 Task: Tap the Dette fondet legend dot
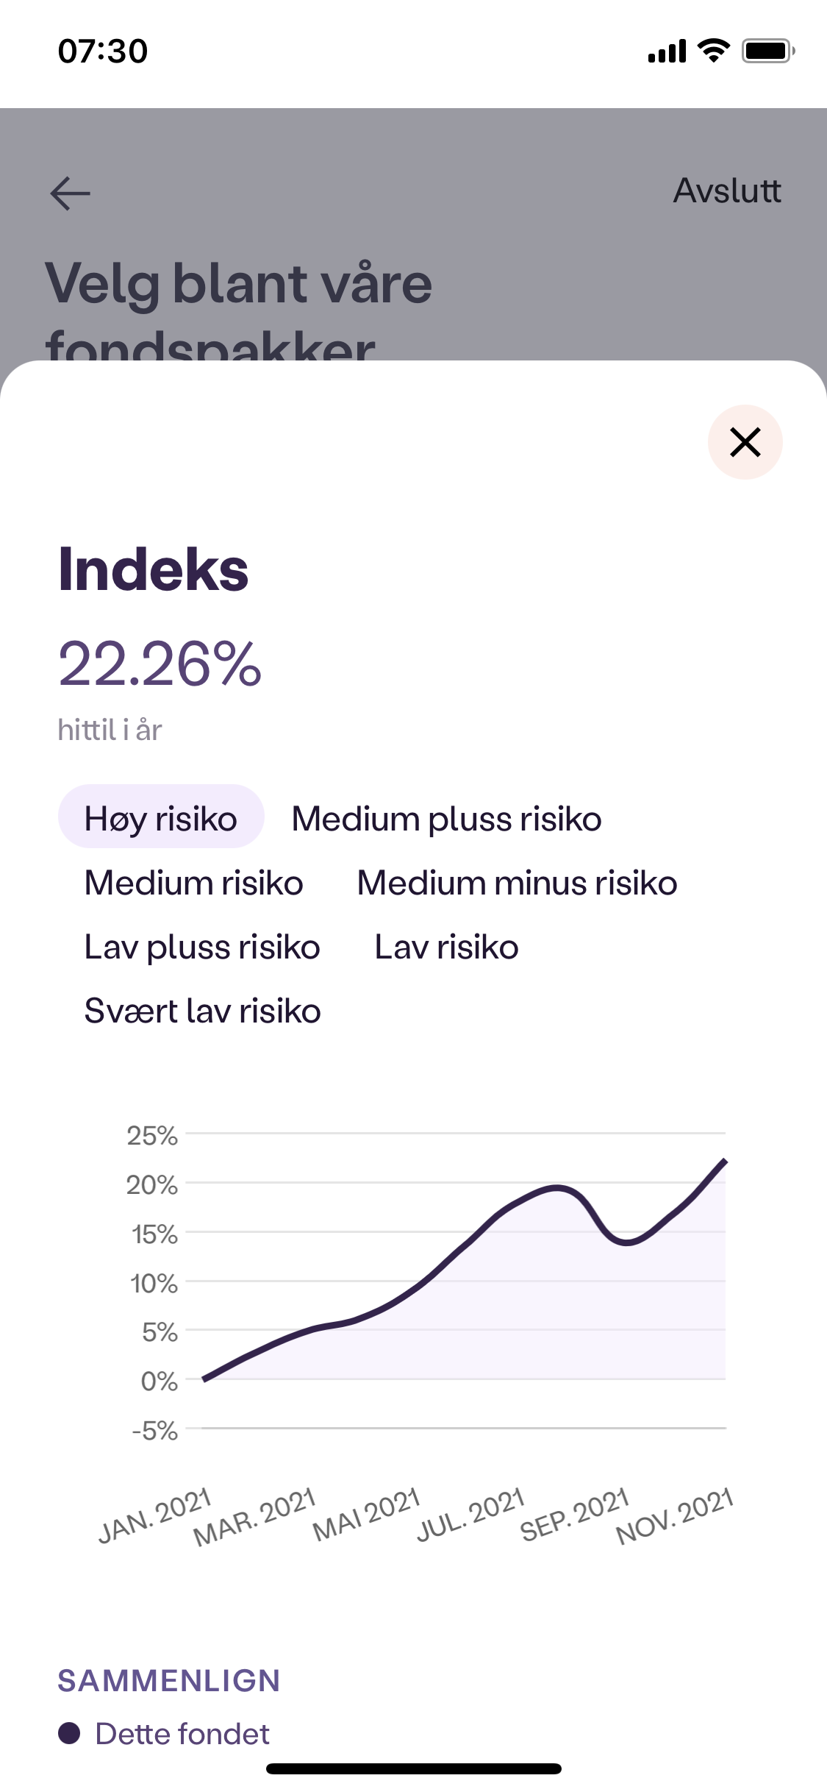(69, 1733)
